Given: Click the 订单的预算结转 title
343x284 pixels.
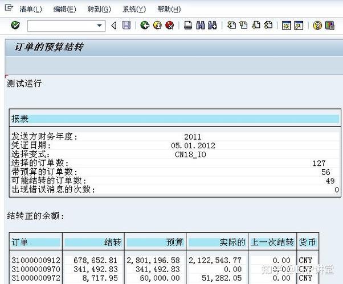Looking at the screenshot, I should pos(49,47).
